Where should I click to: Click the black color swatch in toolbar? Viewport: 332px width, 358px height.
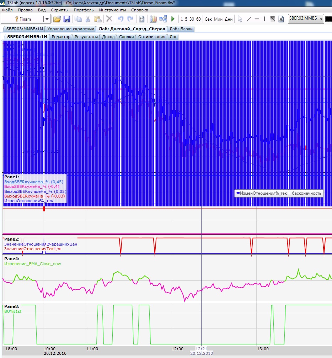[x=328, y=19]
